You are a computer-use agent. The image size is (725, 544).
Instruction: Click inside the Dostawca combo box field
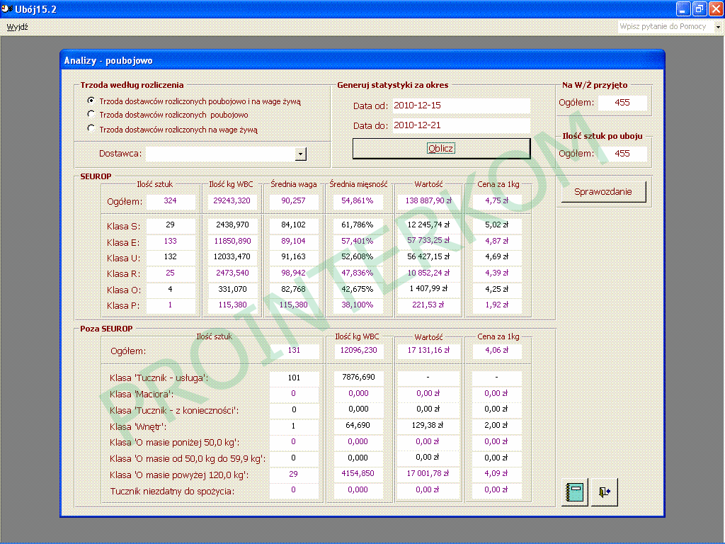coord(219,154)
